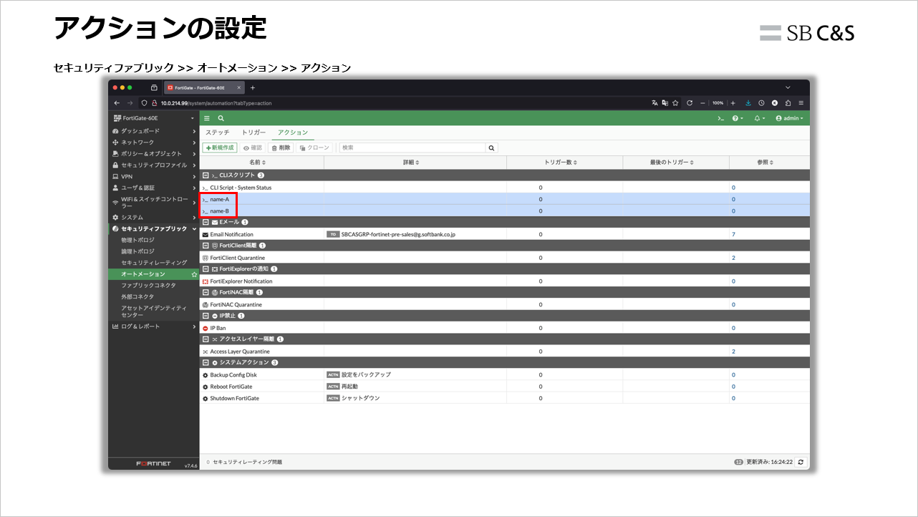Open a new browser tab with plus
Screen dimensions: 918x517
pyautogui.click(x=252, y=87)
